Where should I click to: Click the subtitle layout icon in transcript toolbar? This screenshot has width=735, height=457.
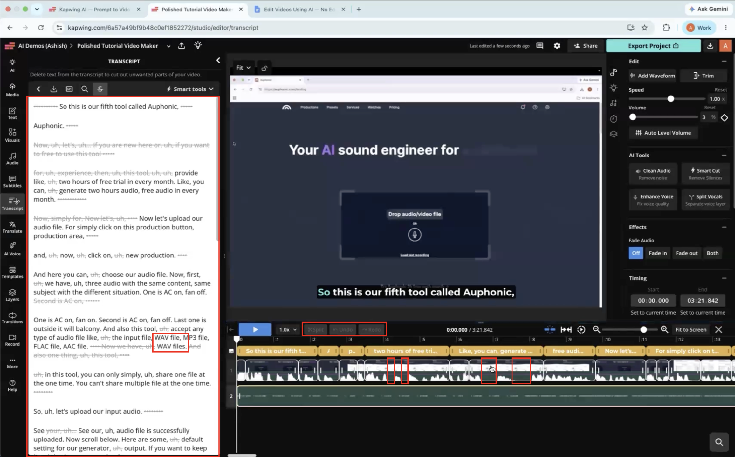coord(69,89)
